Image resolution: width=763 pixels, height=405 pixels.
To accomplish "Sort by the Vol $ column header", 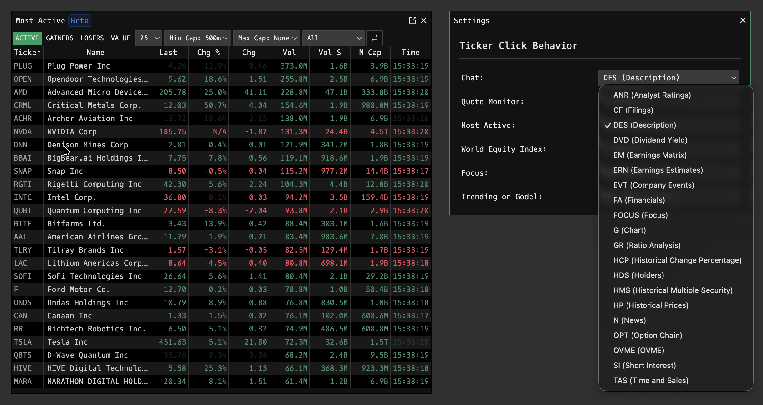I will (330, 52).
